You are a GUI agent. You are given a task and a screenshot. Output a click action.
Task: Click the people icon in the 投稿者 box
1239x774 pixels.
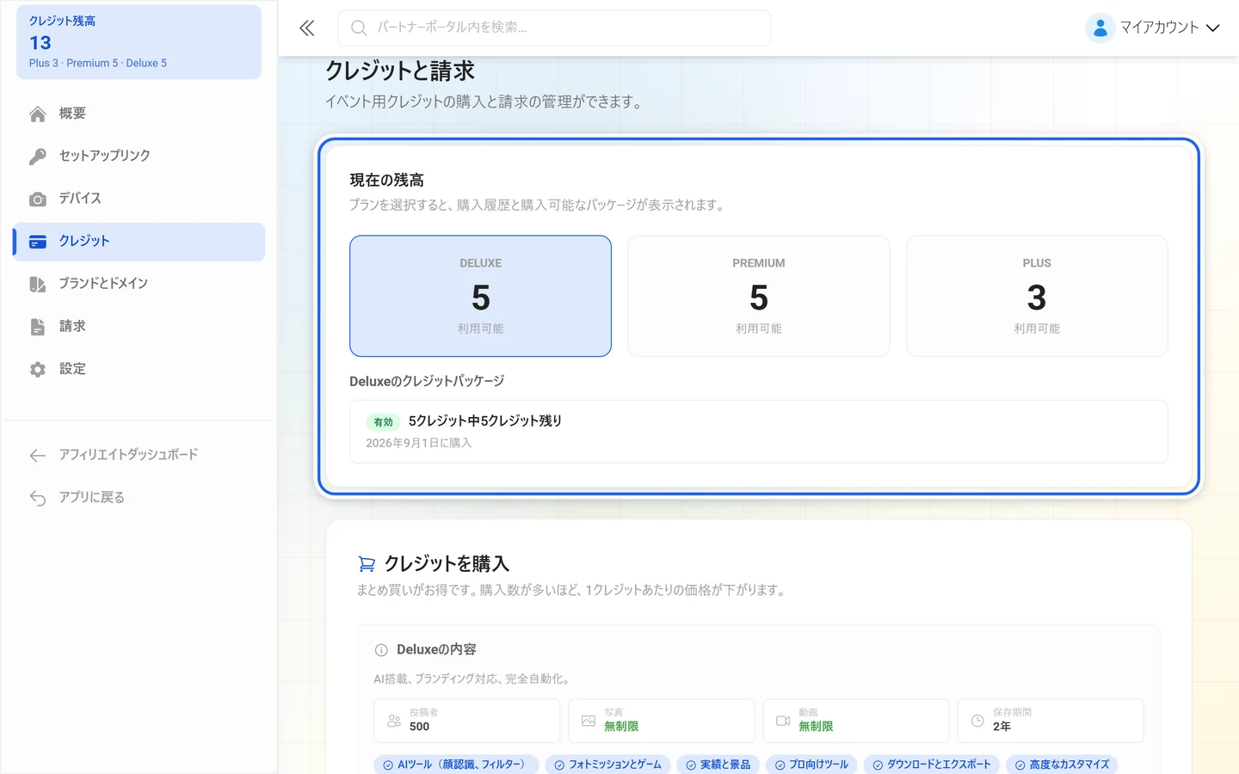394,721
